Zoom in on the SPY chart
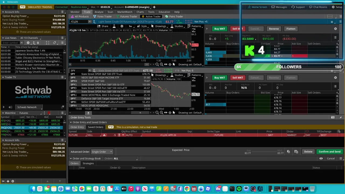 click(x=161, y=113)
